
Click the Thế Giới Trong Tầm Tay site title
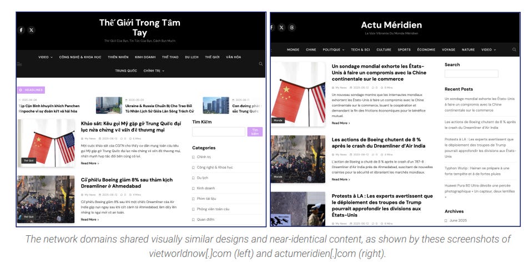pos(140,28)
